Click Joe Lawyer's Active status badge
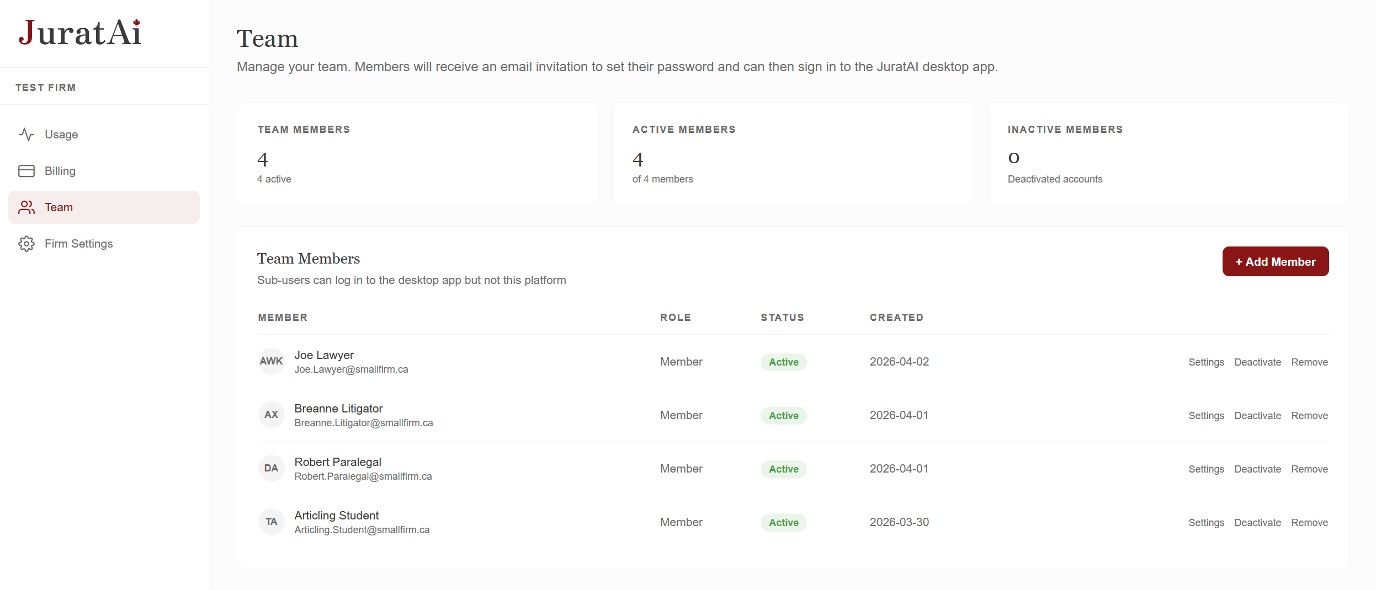 783,362
